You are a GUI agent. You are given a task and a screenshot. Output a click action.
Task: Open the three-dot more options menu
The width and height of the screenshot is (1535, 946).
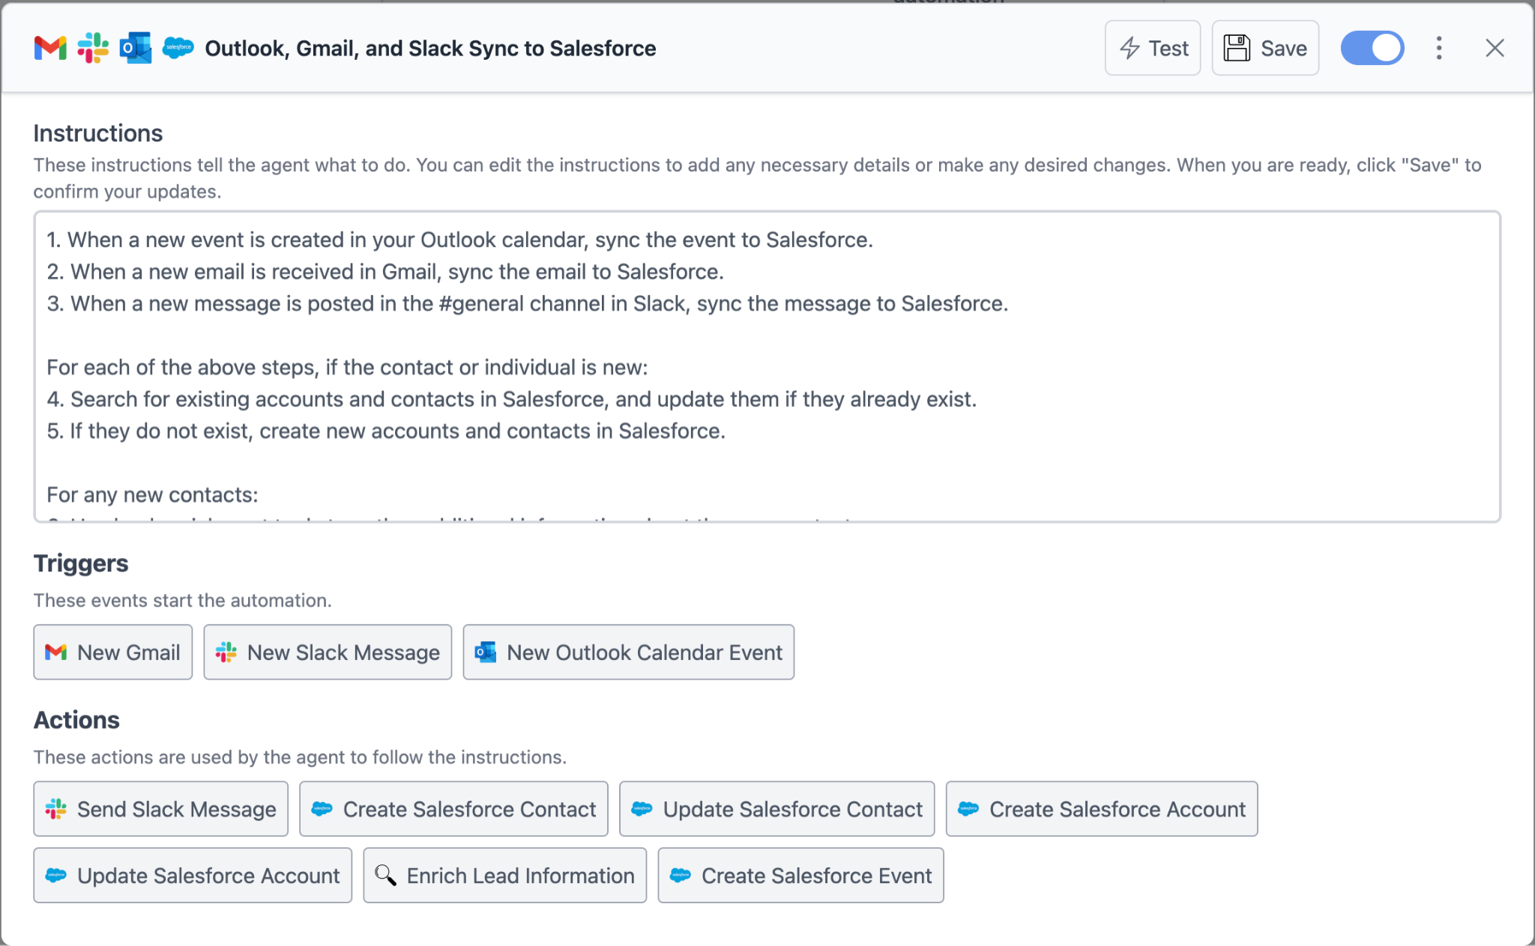coord(1439,48)
